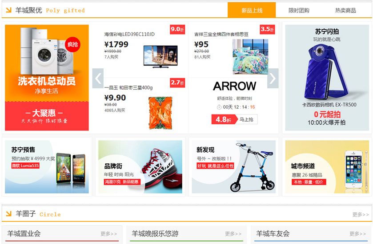
Task: Click the orange arrow icon beside 羊圈子
Action: pyautogui.click(x=8, y=214)
